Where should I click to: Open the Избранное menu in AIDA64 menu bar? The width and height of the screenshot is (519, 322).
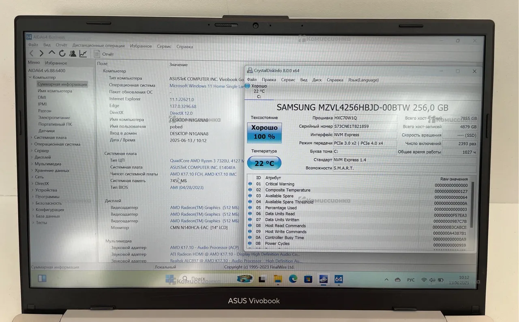click(141, 46)
